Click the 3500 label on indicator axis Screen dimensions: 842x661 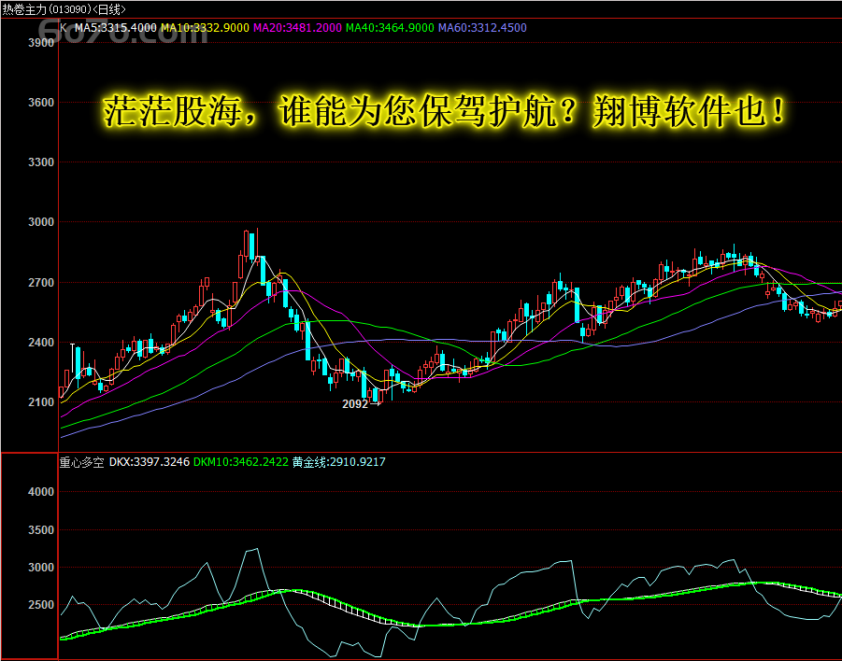pyautogui.click(x=41, y=530)
